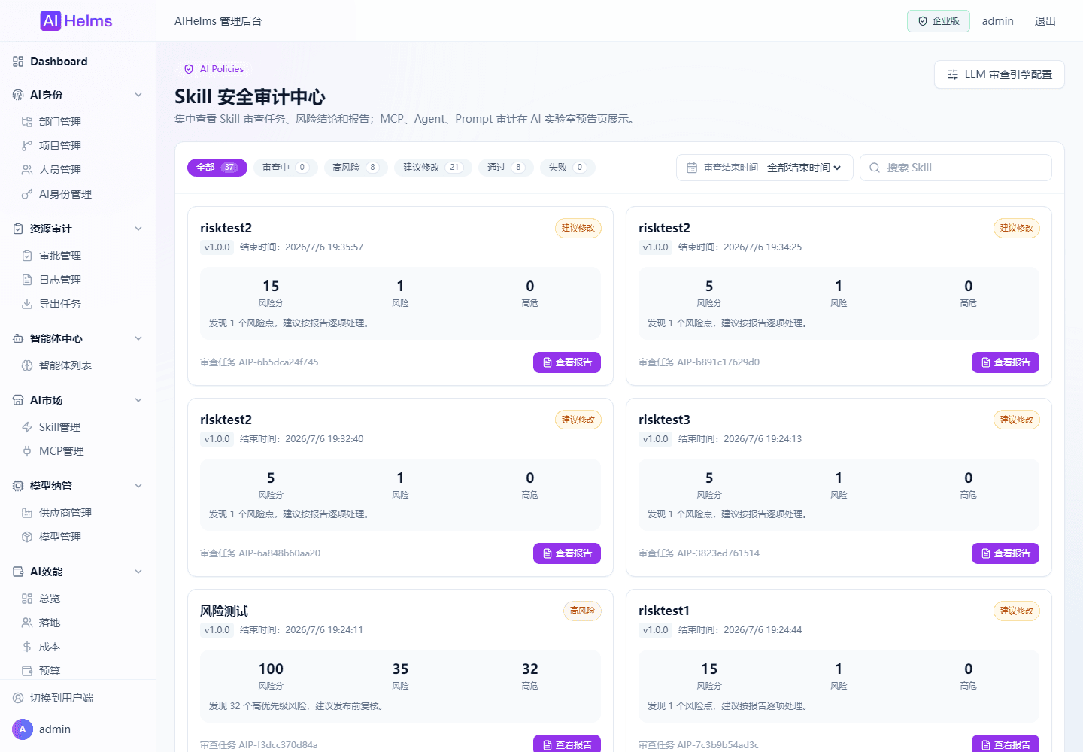
Task: Collapse the AI市场 section chevron
Action: [x=138, y=400]
